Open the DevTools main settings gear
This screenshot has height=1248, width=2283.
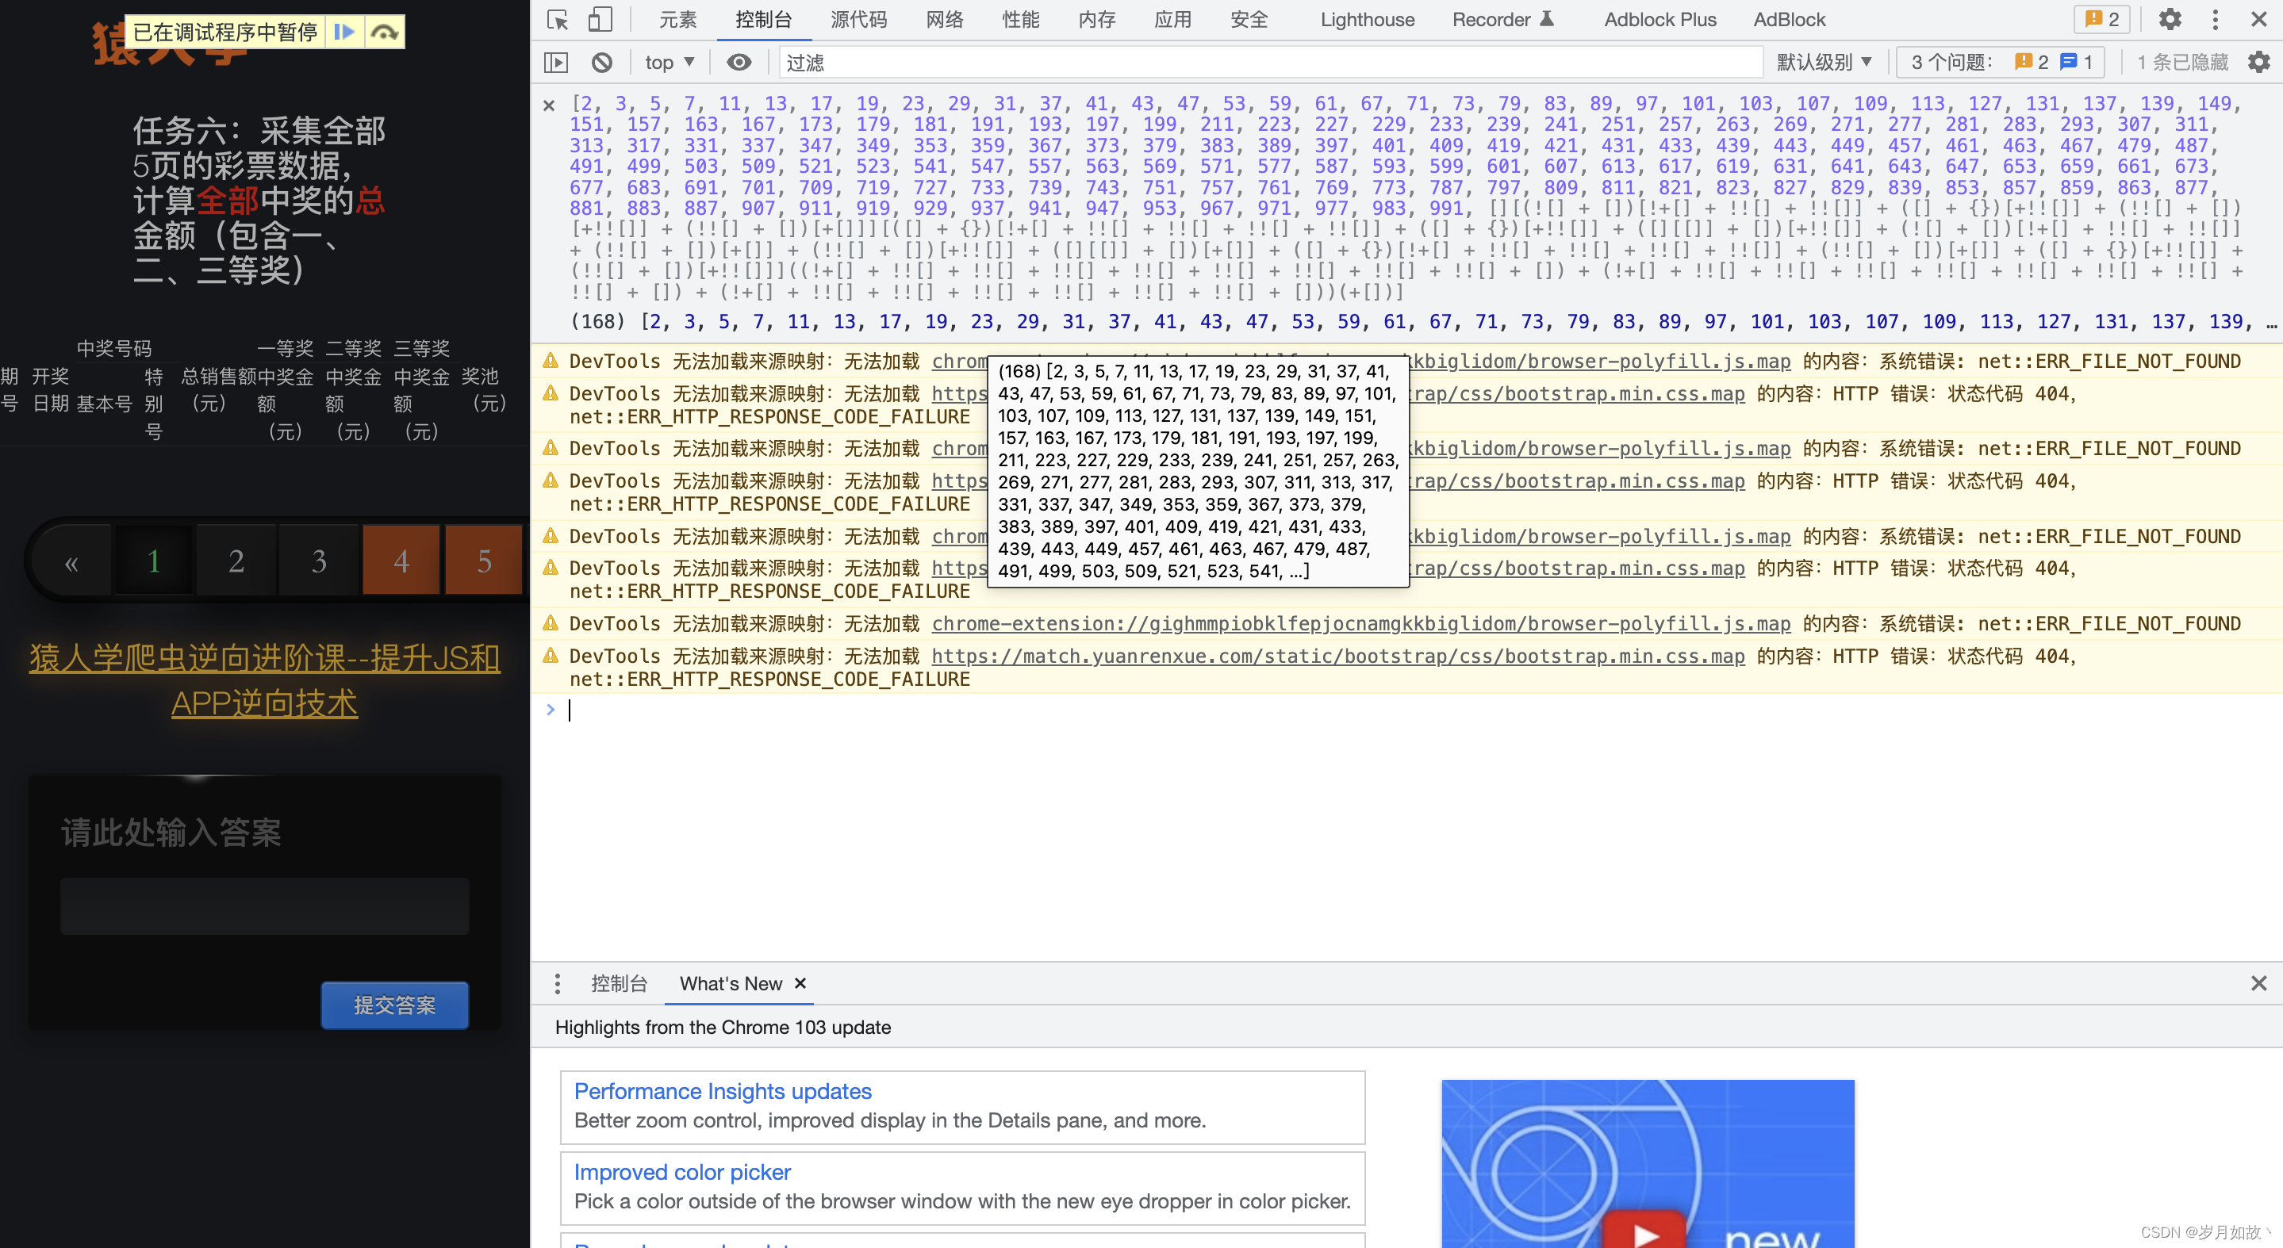point(2170,18)
